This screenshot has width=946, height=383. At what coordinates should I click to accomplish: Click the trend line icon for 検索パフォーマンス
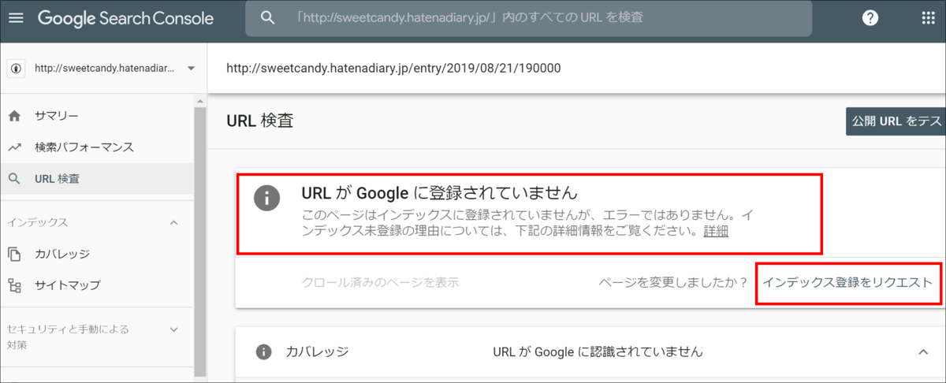[14, 147]
